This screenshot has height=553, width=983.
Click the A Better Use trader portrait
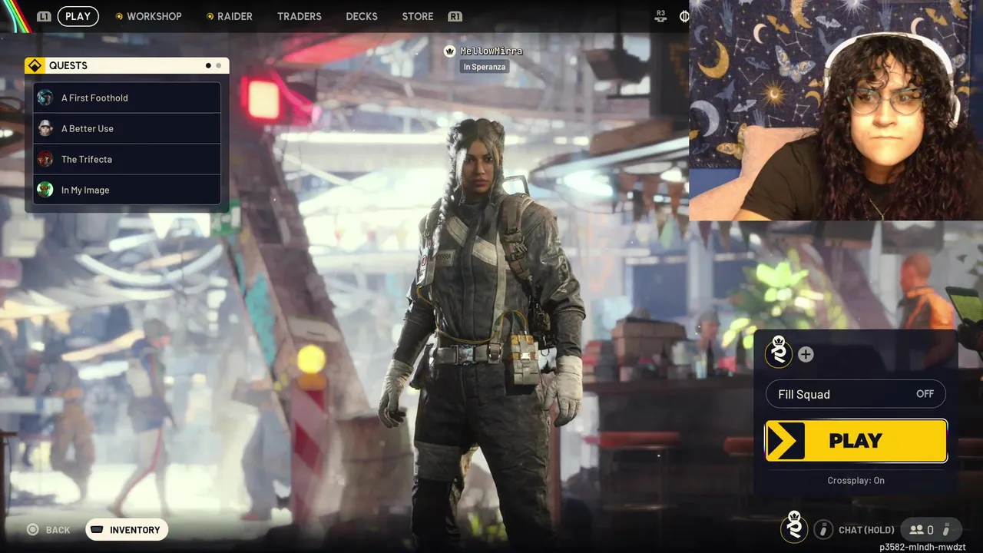[45, 128]
